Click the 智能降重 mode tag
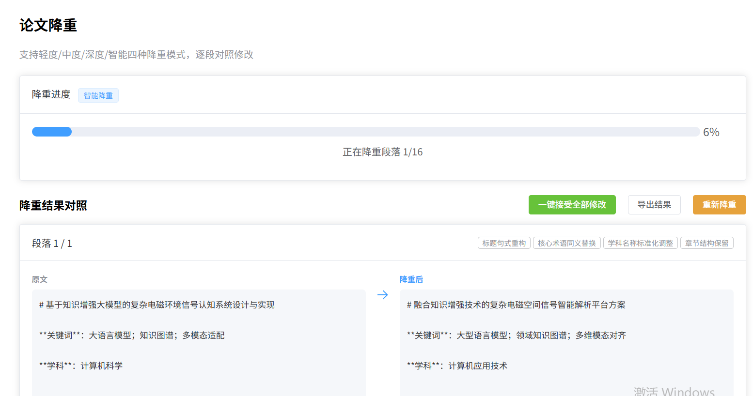 click(98, 95)
